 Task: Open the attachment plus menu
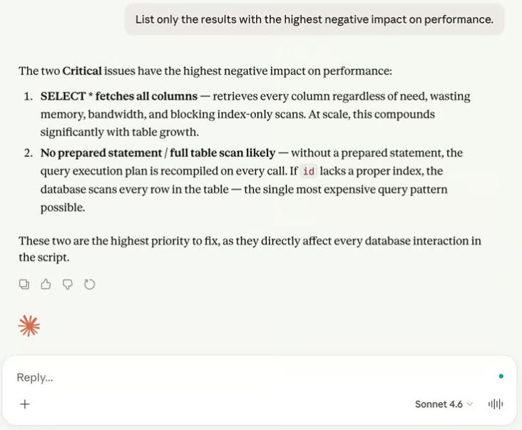coord(25,404)
